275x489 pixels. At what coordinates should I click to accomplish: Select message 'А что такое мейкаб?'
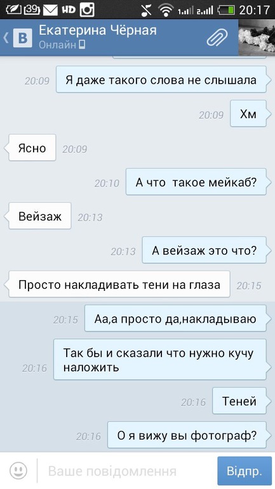coord(196,182)
